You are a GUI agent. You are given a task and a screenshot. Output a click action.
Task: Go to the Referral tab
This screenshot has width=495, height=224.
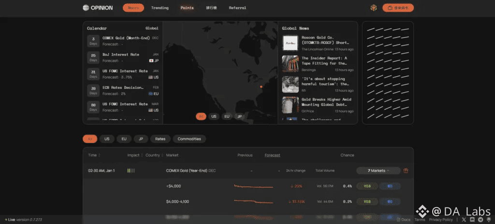(x=237, y=8)
